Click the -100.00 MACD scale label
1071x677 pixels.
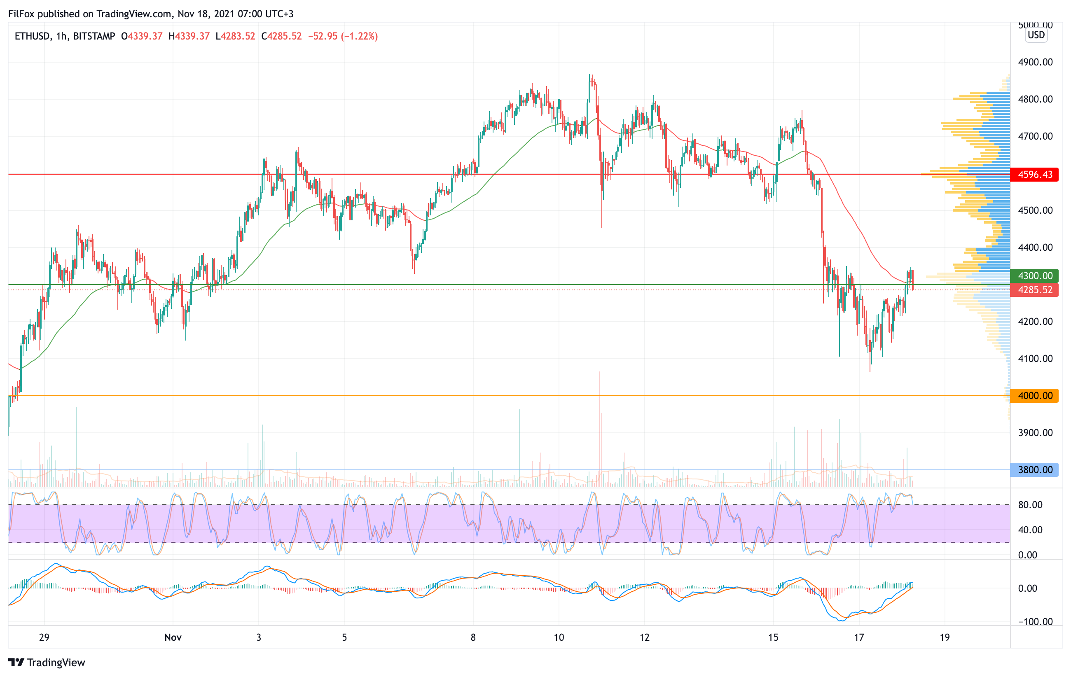[x=1035, y=621]
